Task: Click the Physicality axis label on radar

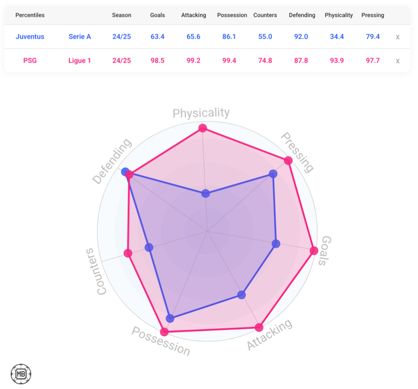Action: 201,113
